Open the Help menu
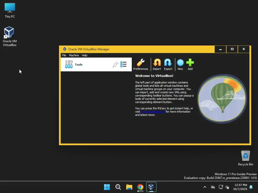 tap(85, 55)
